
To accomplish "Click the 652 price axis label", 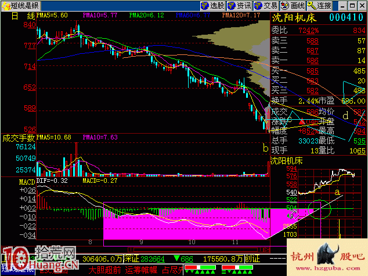I will 30,87.
